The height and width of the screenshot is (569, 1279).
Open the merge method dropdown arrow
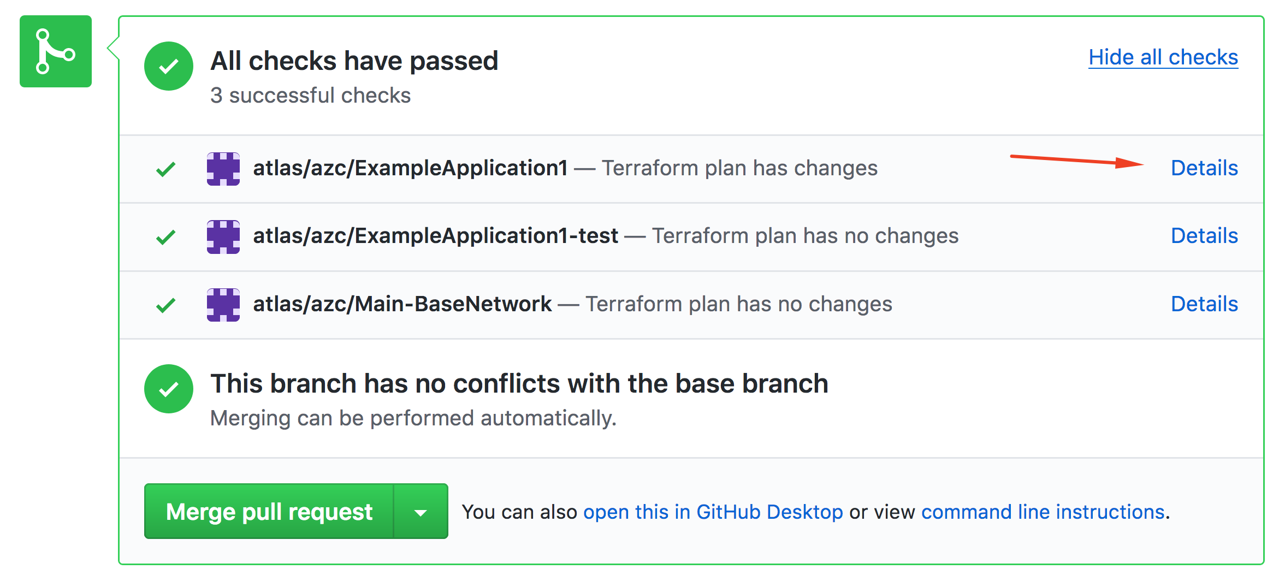[x=420, y=512]
